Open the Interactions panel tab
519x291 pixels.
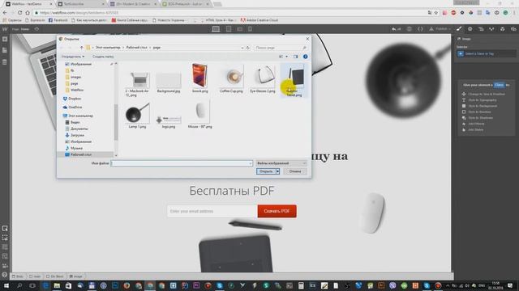coord(491,29)
